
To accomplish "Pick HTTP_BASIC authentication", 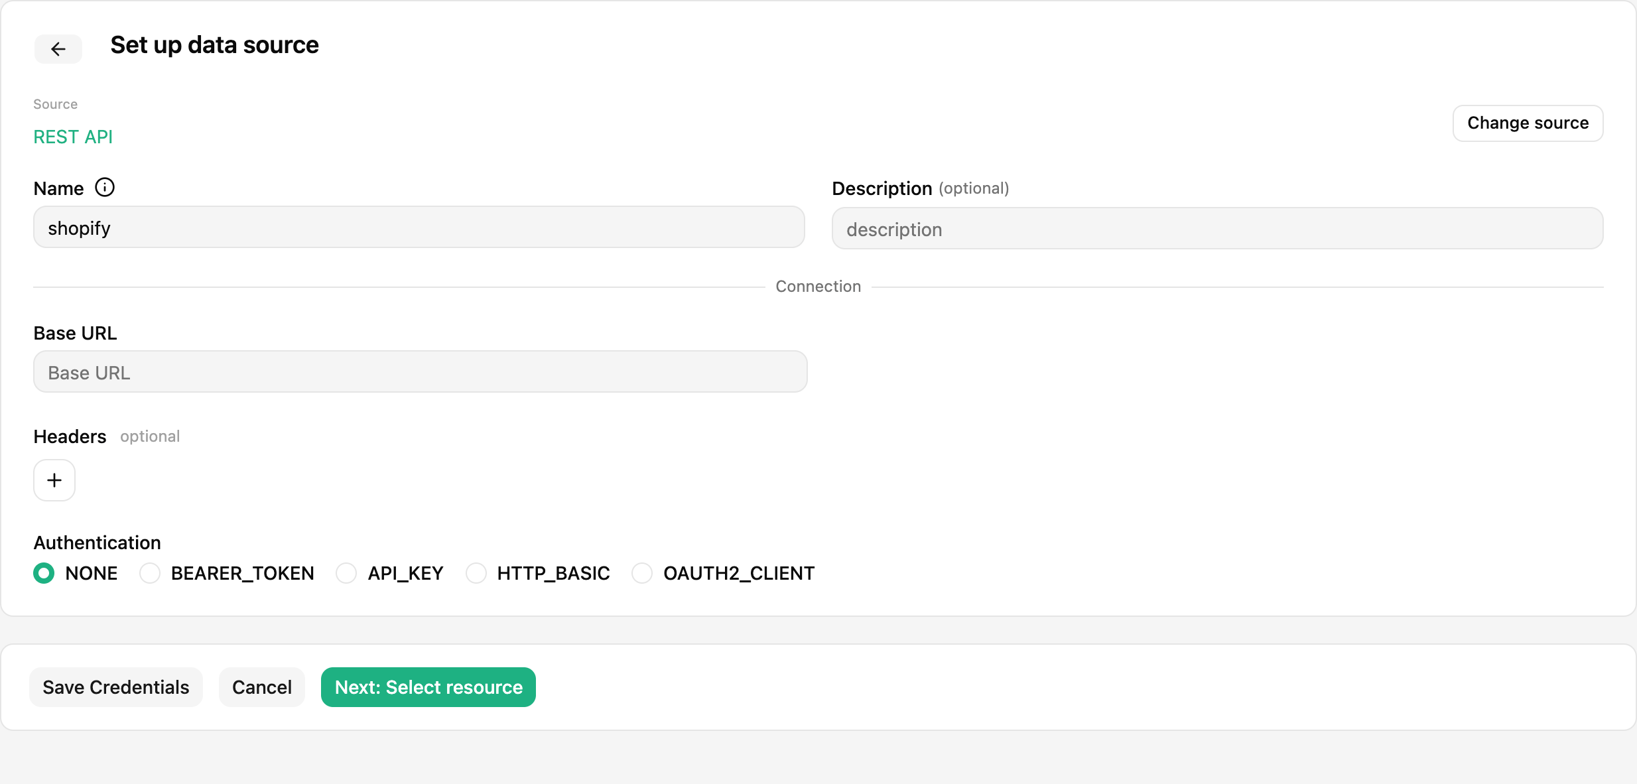I will click(476, 573).
